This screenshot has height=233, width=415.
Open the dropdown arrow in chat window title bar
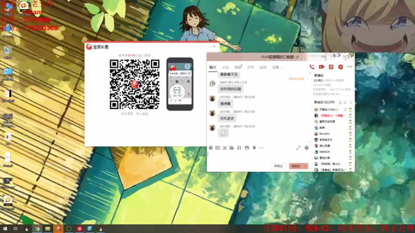pos(331,56)
